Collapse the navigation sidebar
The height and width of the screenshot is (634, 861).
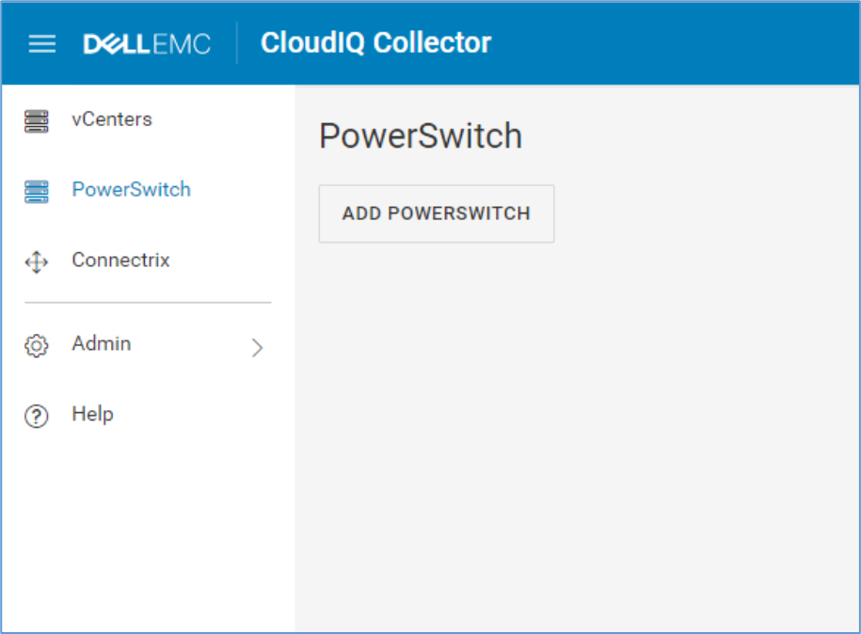coord(41,43)
